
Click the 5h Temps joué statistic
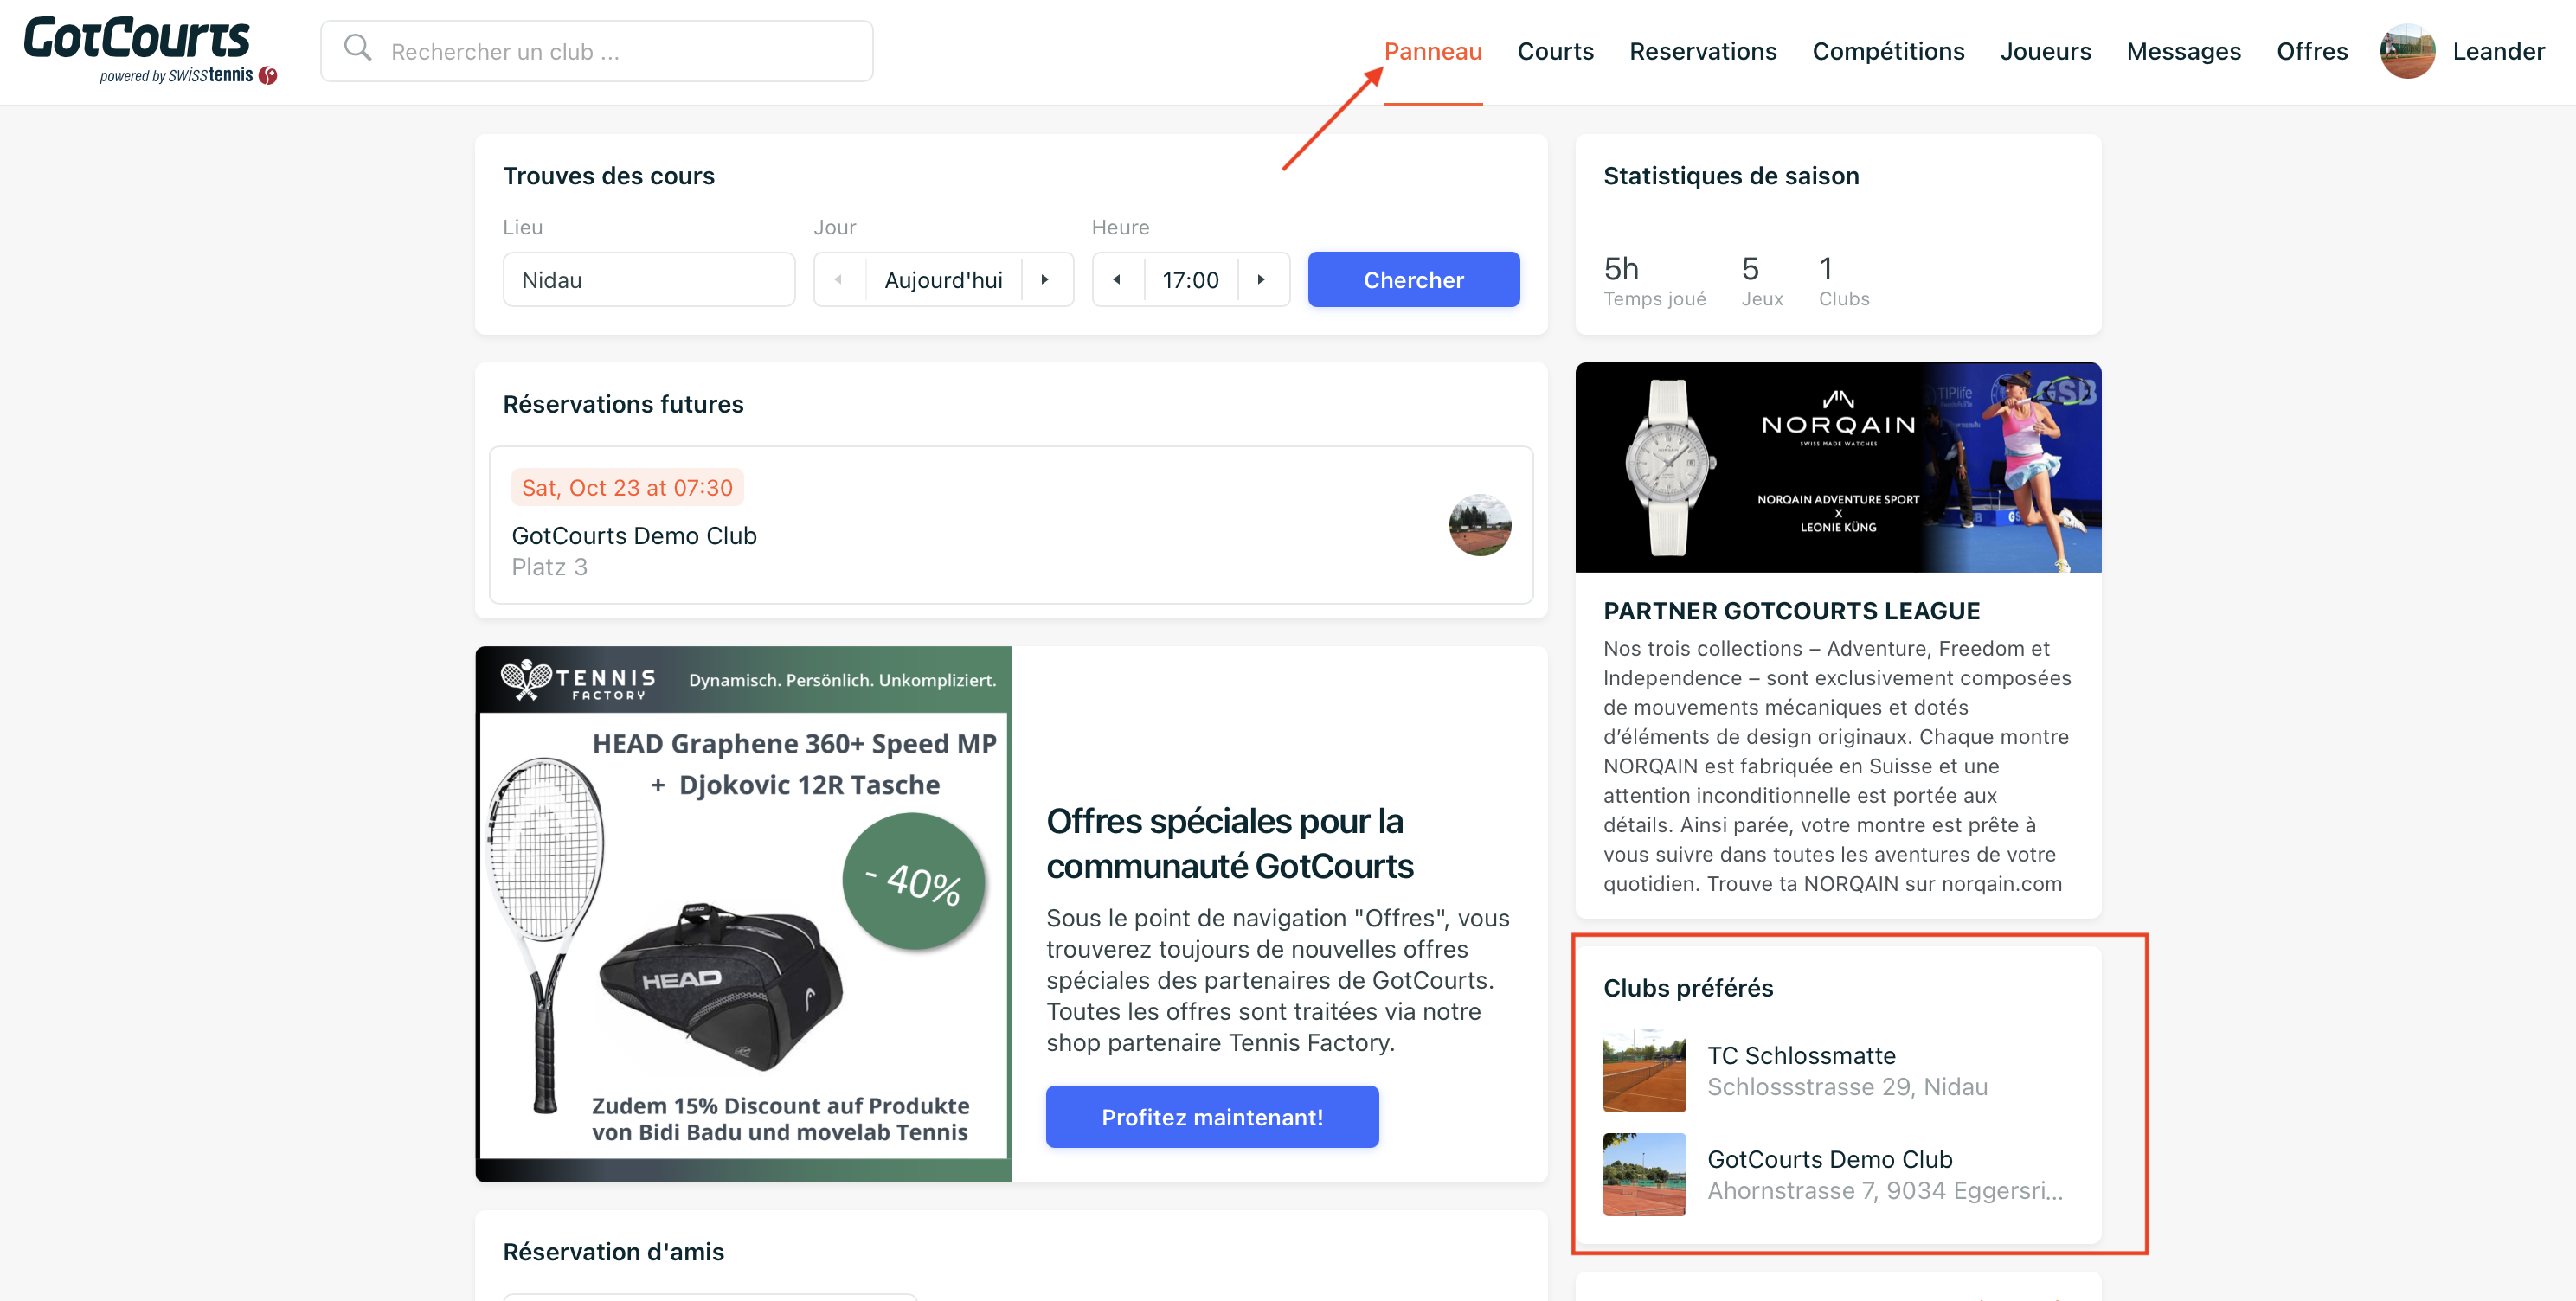tap(1654, 281)
